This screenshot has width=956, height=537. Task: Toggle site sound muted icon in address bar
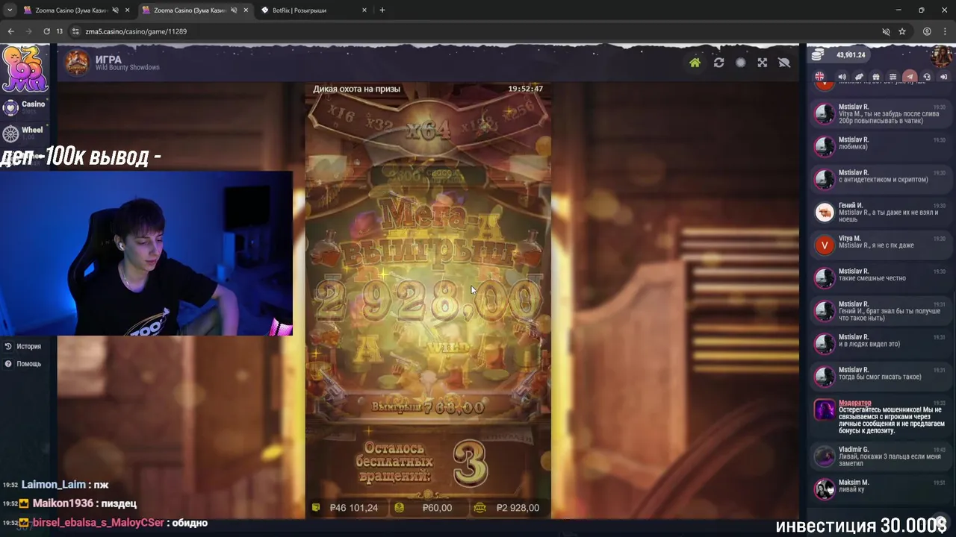click(886, 31)
